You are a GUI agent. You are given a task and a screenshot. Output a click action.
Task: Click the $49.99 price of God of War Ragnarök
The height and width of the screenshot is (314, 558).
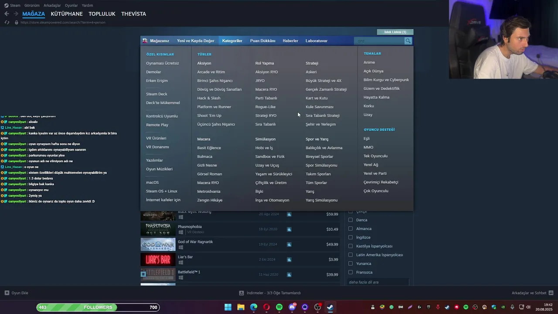tap(332, 244)
